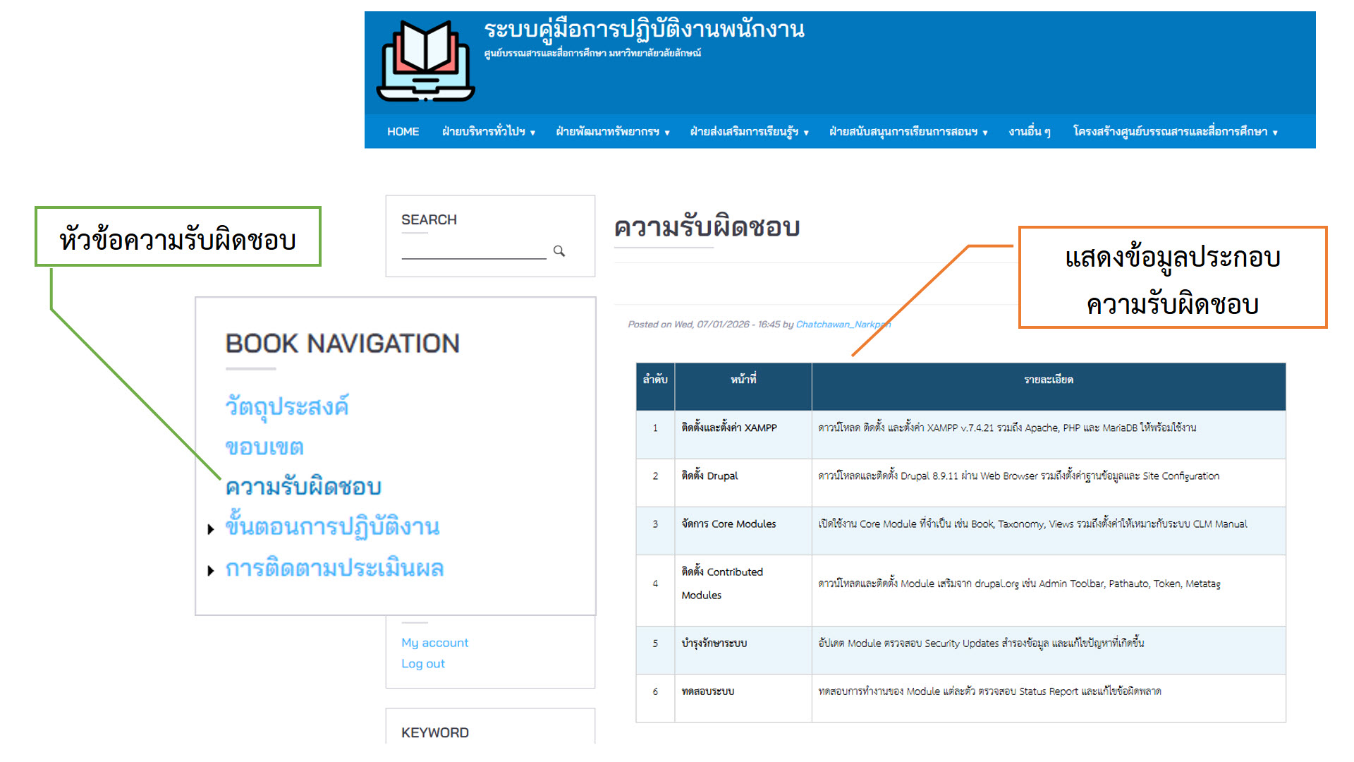Viewport: 1354px width, 762px height.
Task: Expand the ขั้นตอนการปฏิบัติงาน tree arrow
Action: [x=211, y=529]
